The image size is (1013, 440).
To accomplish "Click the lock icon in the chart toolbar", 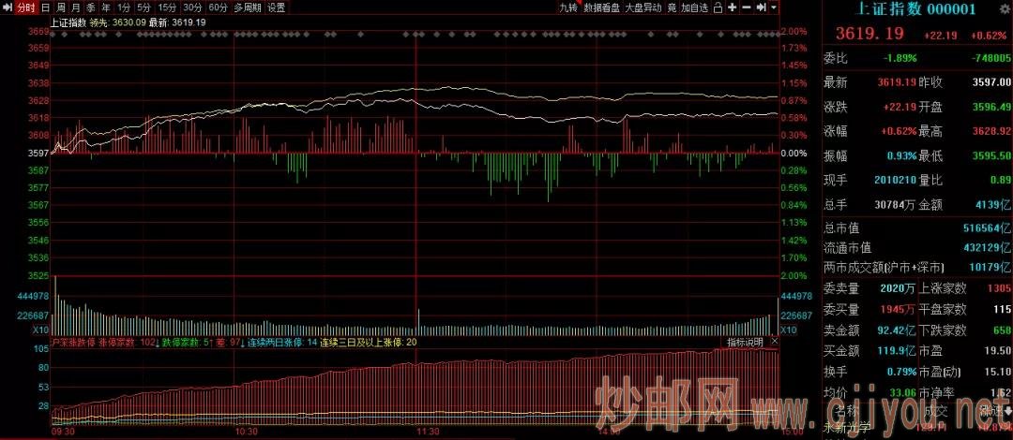I will pyautogui.click(x=718, y=7).
